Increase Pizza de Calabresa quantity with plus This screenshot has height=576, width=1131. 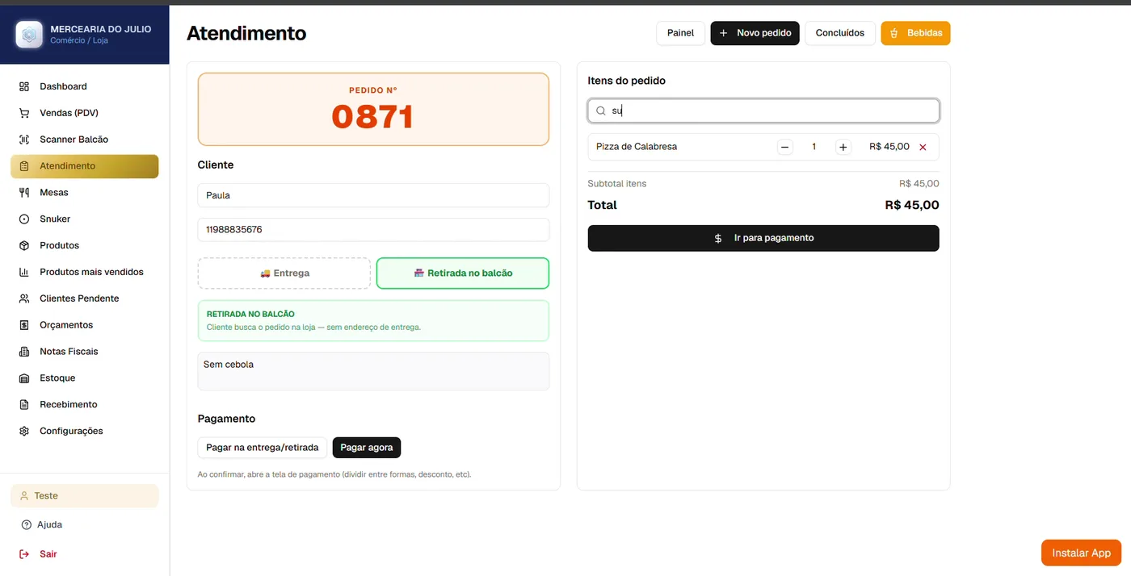(x=843, y=147)
